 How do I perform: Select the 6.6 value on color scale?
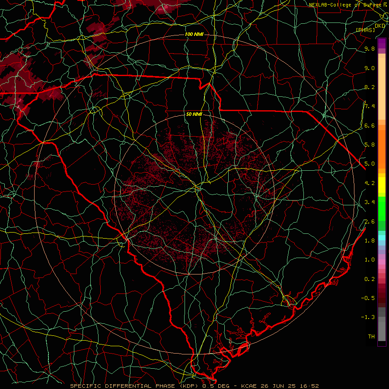coord(370,126)
